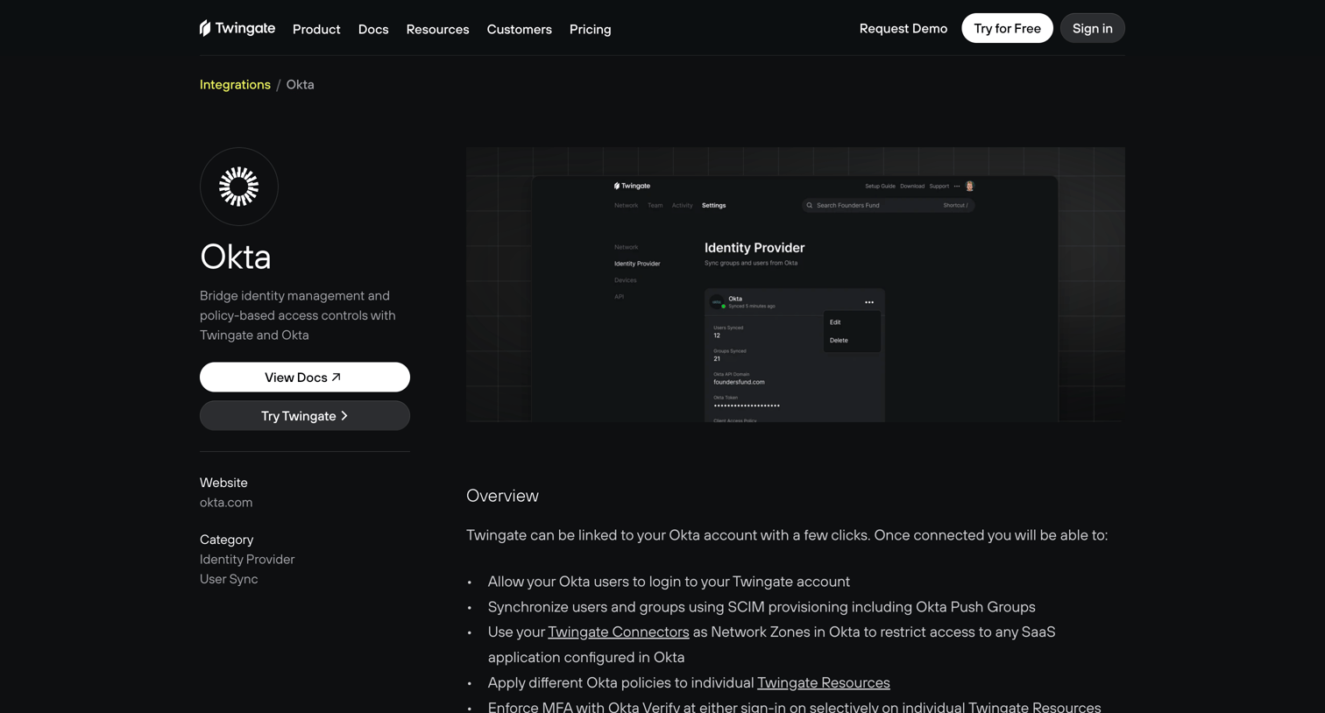This screenshot has width=1325, height=713.
Task: Go to the Customers page
Action: pos(519,29)
